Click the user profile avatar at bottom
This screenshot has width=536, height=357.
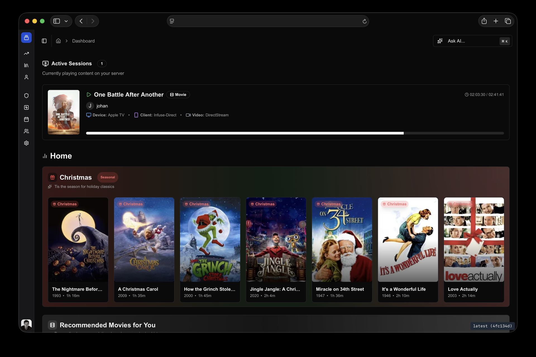[x=26, y=324]
